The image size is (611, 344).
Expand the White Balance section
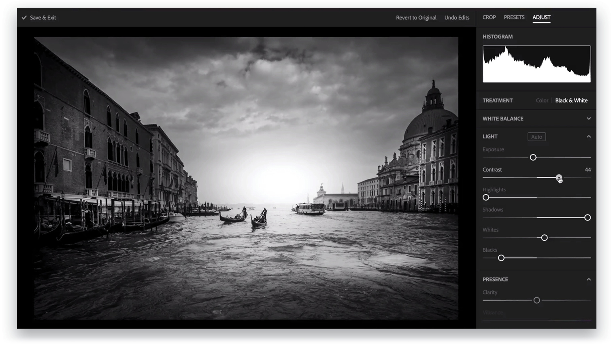coord(589,119)
